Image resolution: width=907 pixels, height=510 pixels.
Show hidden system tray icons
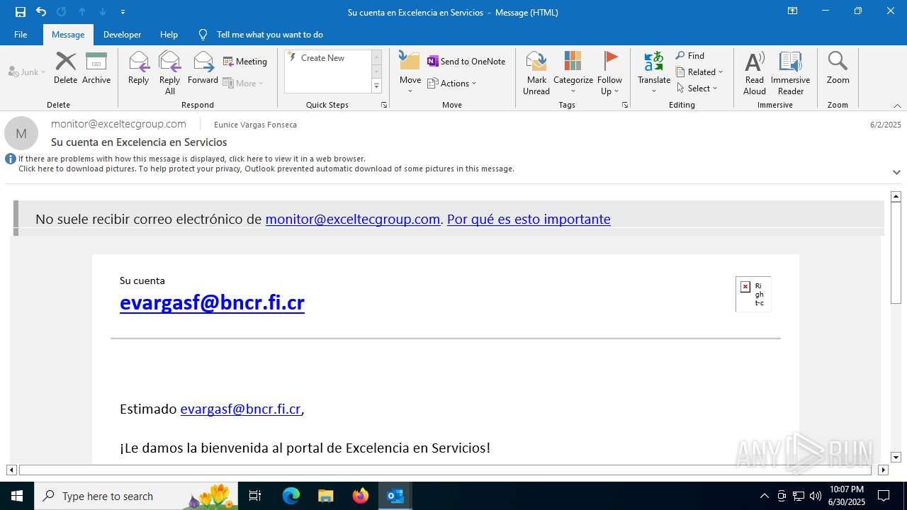(x=764, y=496)
